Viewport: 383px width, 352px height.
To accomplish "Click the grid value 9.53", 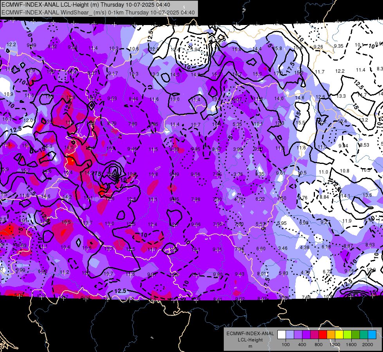I will point(112,99).
